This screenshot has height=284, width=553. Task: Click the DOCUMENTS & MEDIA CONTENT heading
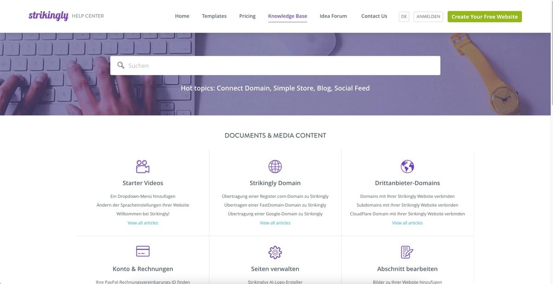[x=275, y=135]
